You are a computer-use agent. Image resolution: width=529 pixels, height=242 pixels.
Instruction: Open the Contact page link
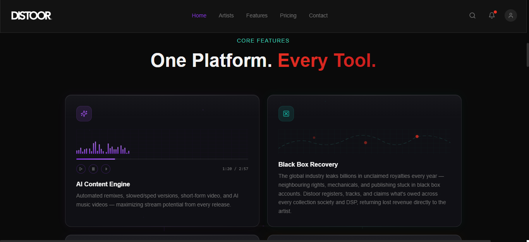318,15
